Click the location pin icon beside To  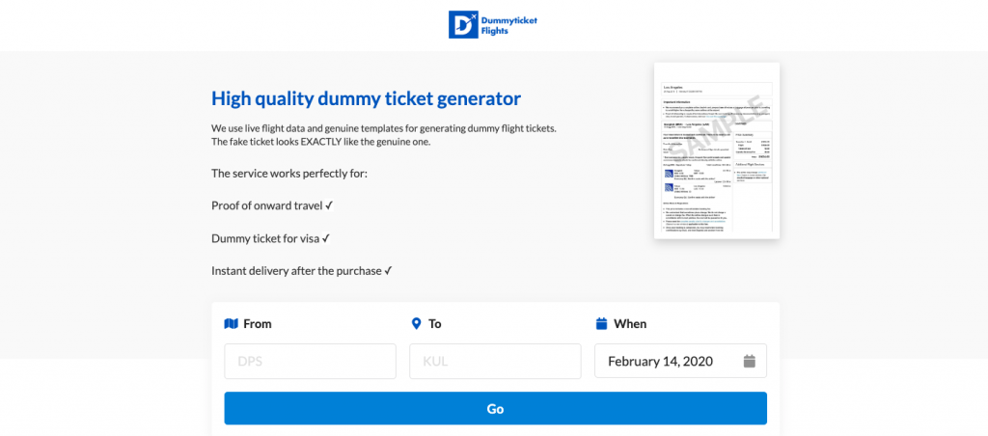point(416,324)
